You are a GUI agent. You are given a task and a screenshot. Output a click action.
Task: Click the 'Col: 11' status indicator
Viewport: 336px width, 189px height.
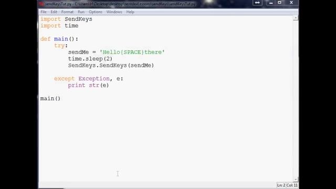[x=292, y=185]
